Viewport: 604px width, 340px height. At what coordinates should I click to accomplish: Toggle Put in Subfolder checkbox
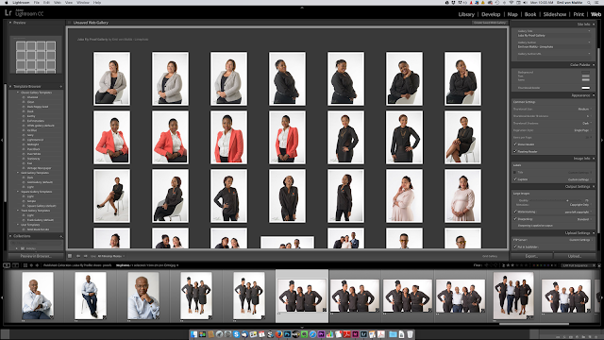[x=515, y=246]
